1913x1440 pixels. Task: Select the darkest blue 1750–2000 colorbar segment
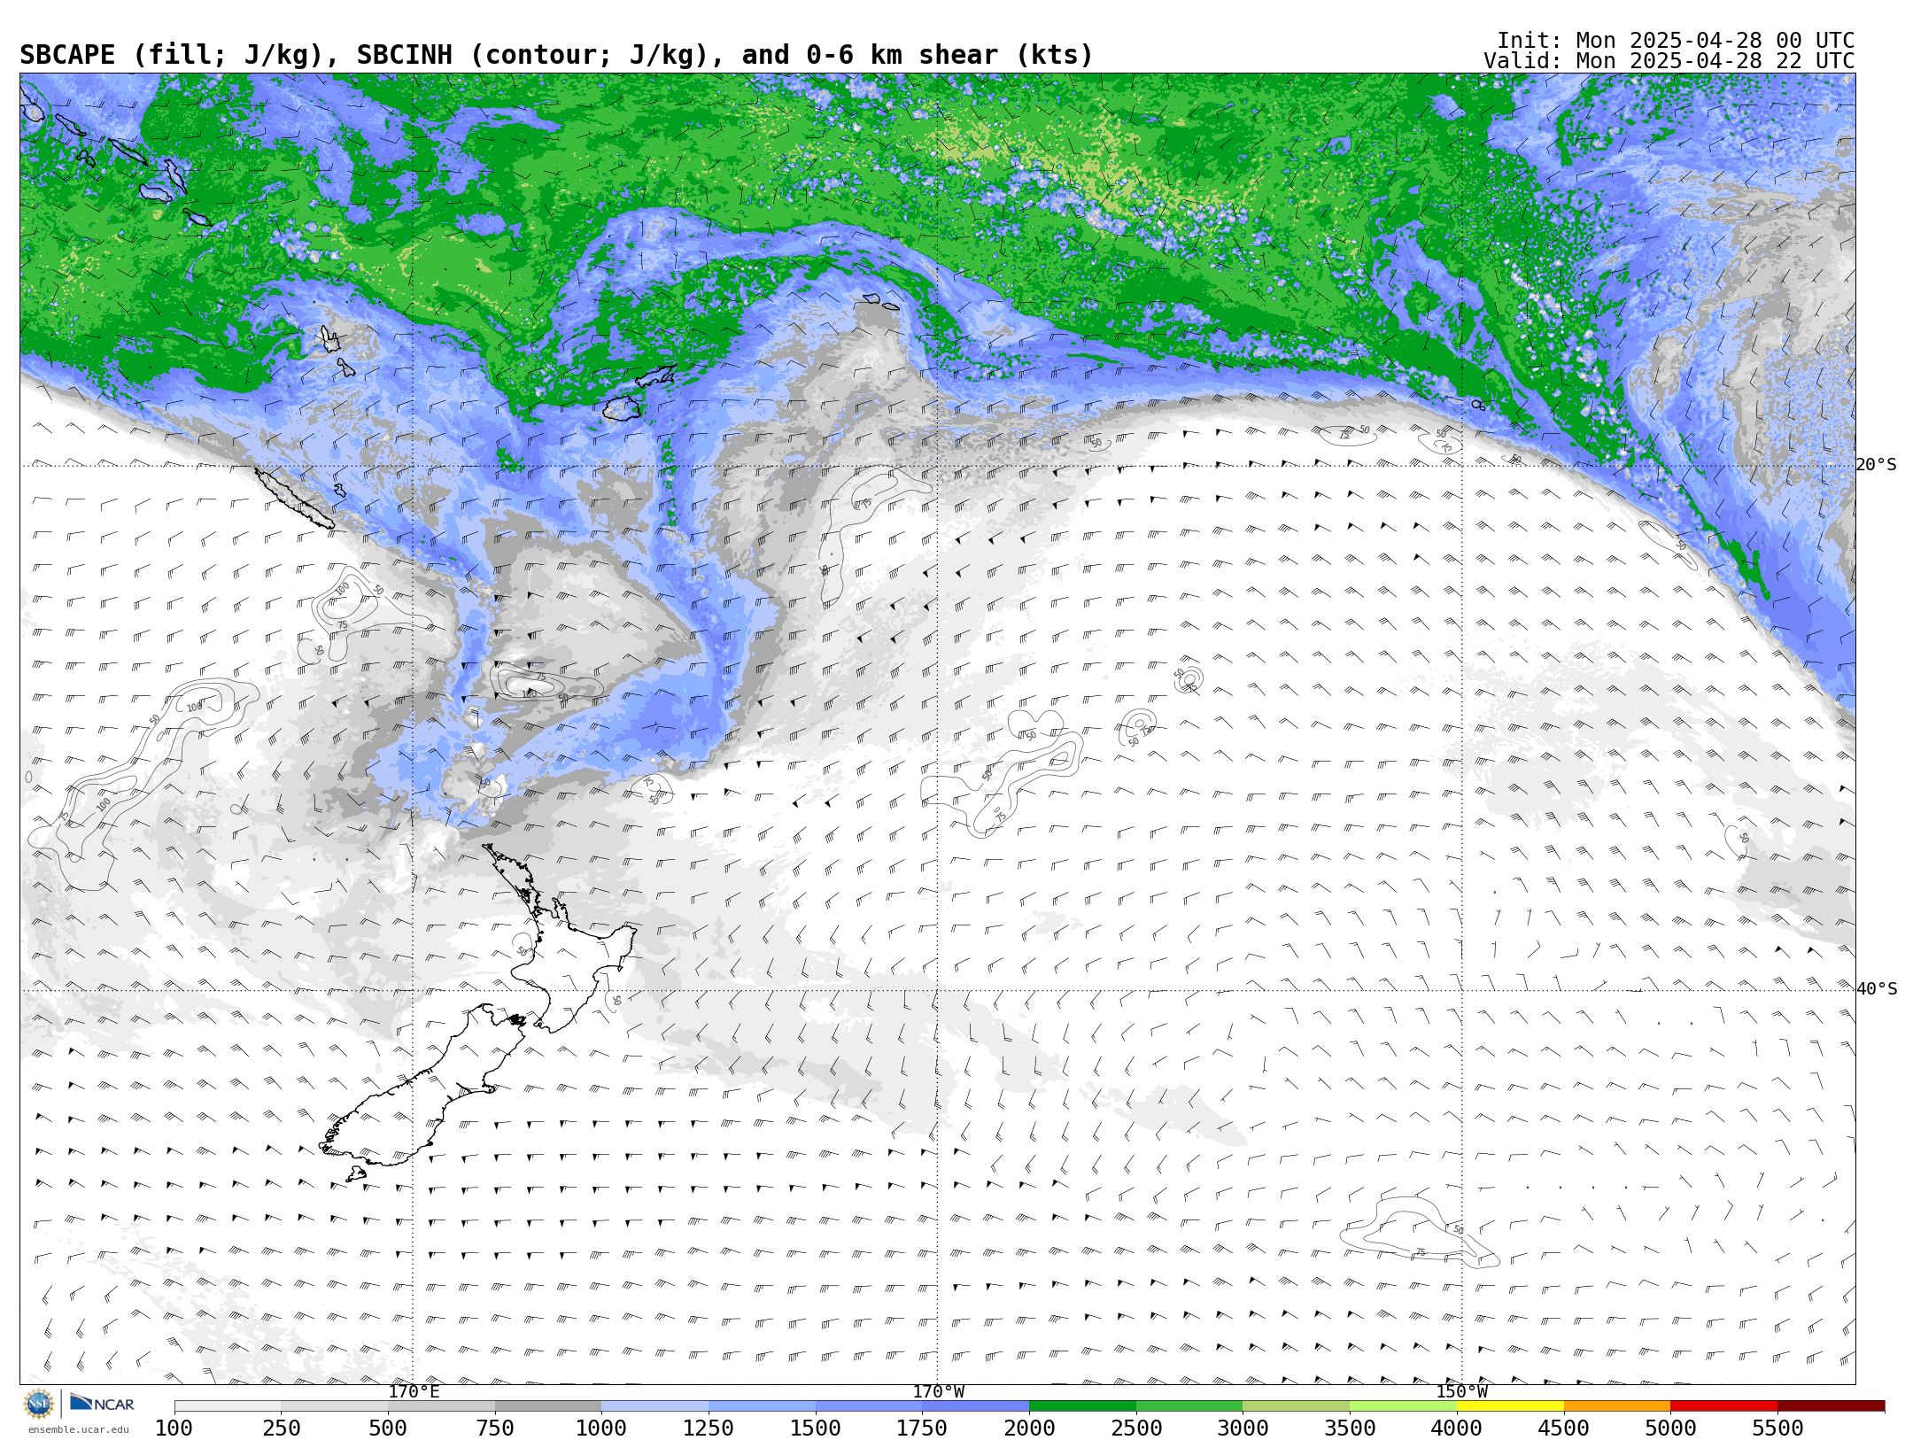(x=975, y=1406)
